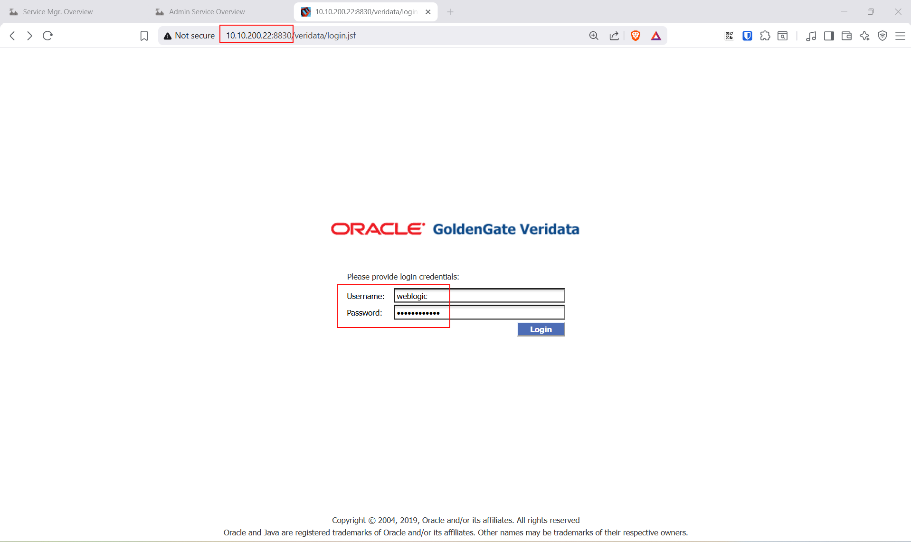911x542 pixels.
Task: Open the QR code extension
Action: (729, 36)
